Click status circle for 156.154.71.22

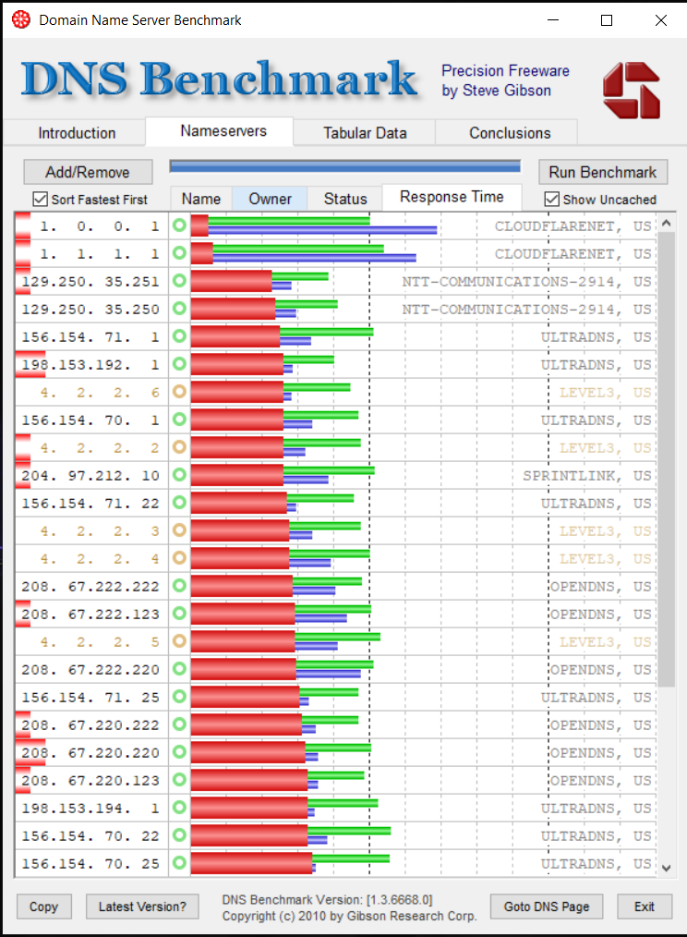179,503
